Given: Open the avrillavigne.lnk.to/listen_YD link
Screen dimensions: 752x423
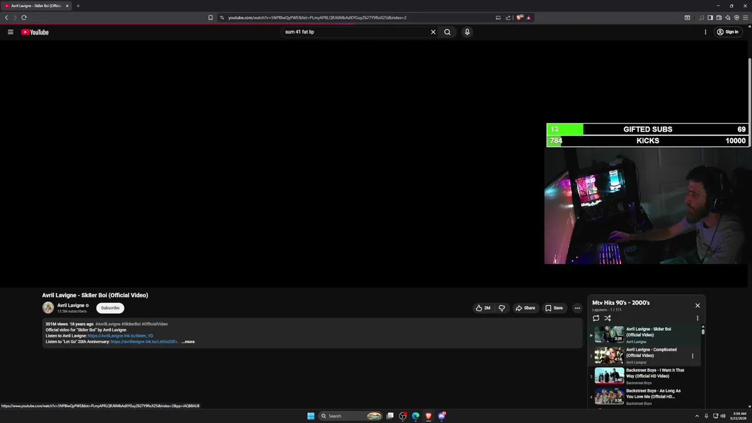Looking at the screenshot, I should (x=120, y=335).
